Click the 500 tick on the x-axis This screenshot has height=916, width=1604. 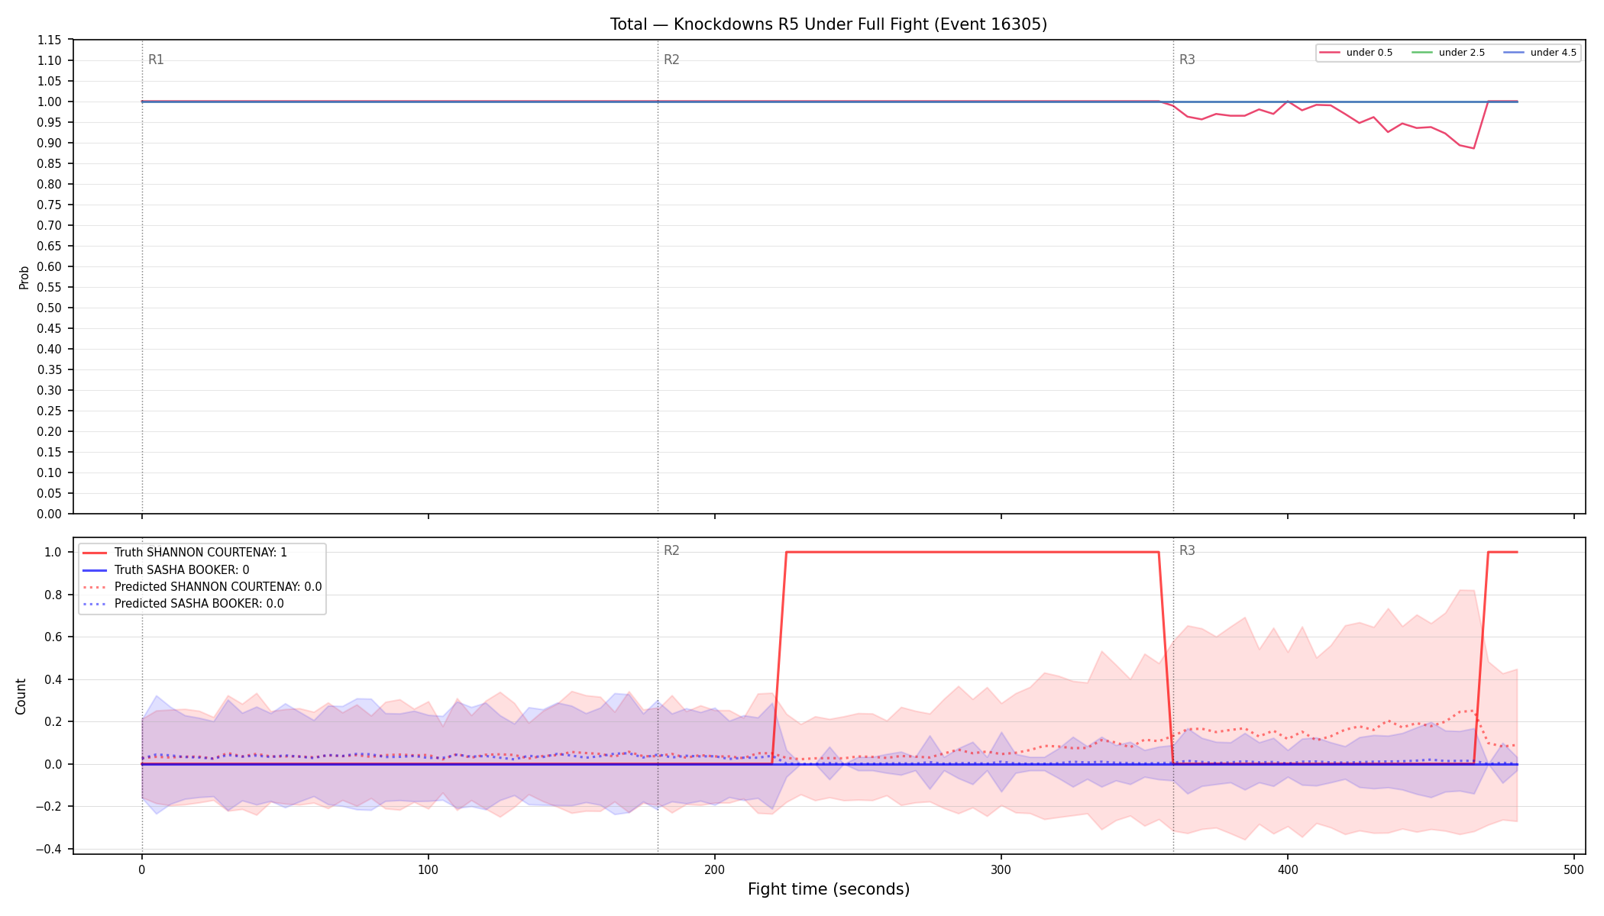click(1573, 869)
